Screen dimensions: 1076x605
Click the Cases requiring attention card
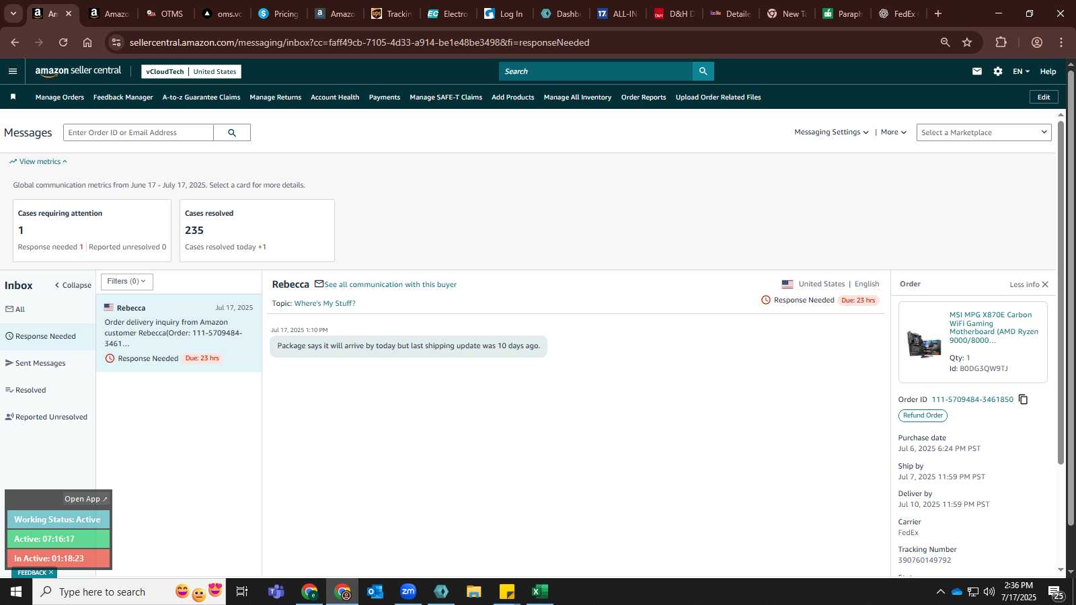tap(92, 231)
